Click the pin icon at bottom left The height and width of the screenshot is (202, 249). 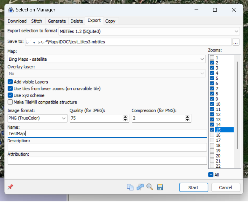coord(11,187)
